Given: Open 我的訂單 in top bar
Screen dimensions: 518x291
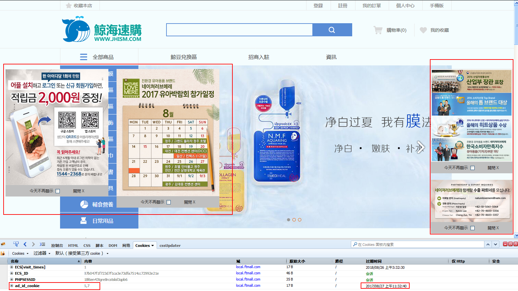Looking at the screenshot, I should click(372, 6).
